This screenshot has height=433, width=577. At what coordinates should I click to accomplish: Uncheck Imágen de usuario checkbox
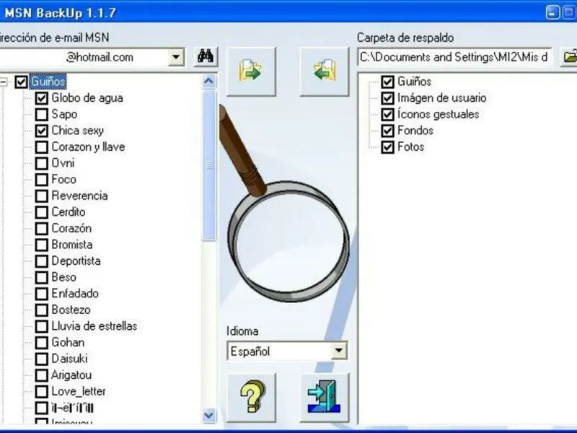[x=387, y=98]
